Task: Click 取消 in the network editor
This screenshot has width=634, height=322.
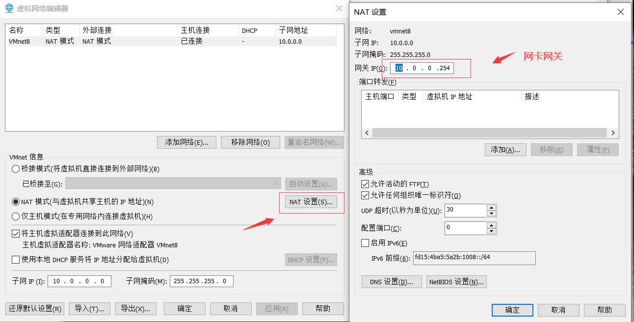Action: point(231,309)
